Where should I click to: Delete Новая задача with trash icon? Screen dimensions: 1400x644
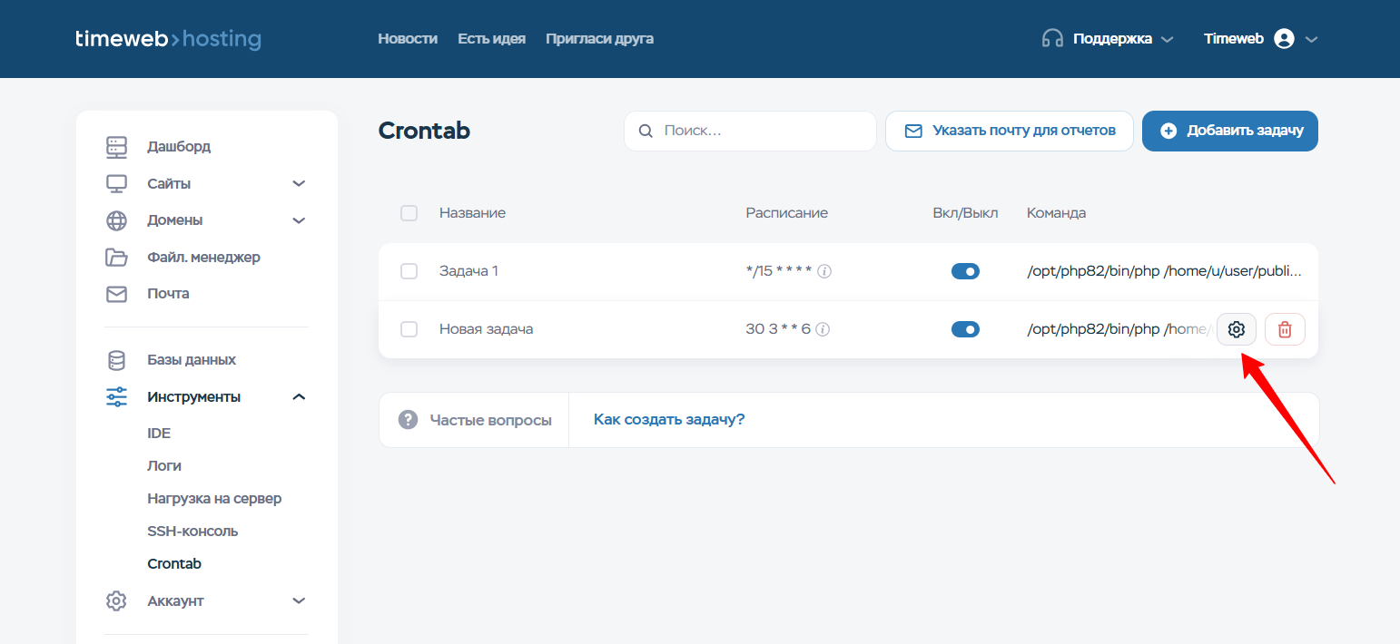pos(1284,329)
